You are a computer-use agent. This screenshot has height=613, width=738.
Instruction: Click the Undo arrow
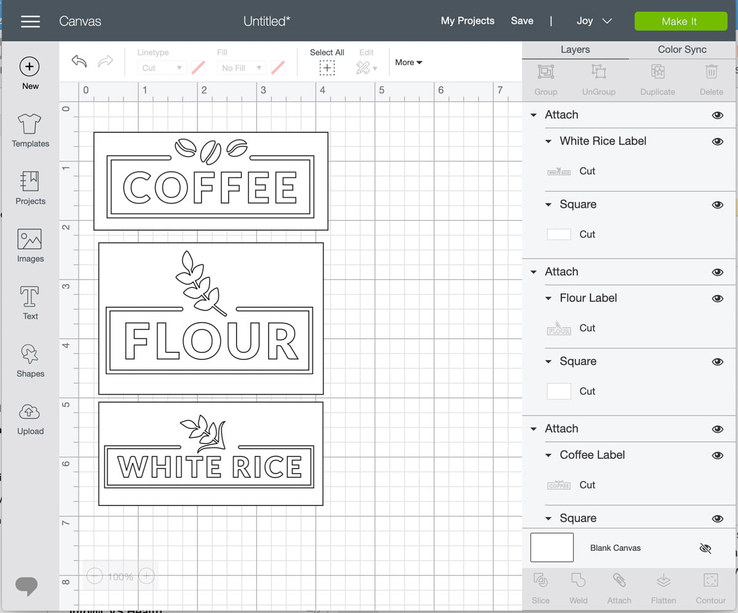79,61
